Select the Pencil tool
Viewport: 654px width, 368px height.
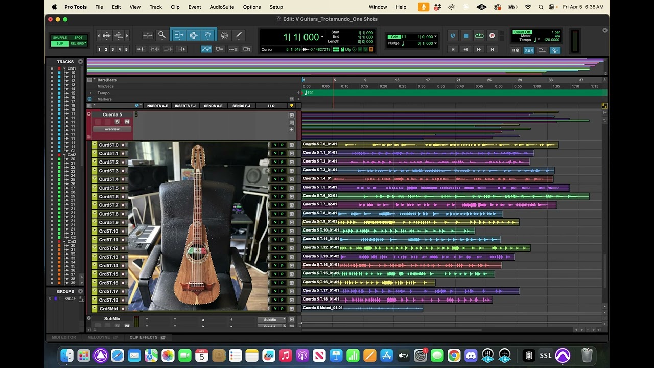pyautogui.click(x=238, y=35)
